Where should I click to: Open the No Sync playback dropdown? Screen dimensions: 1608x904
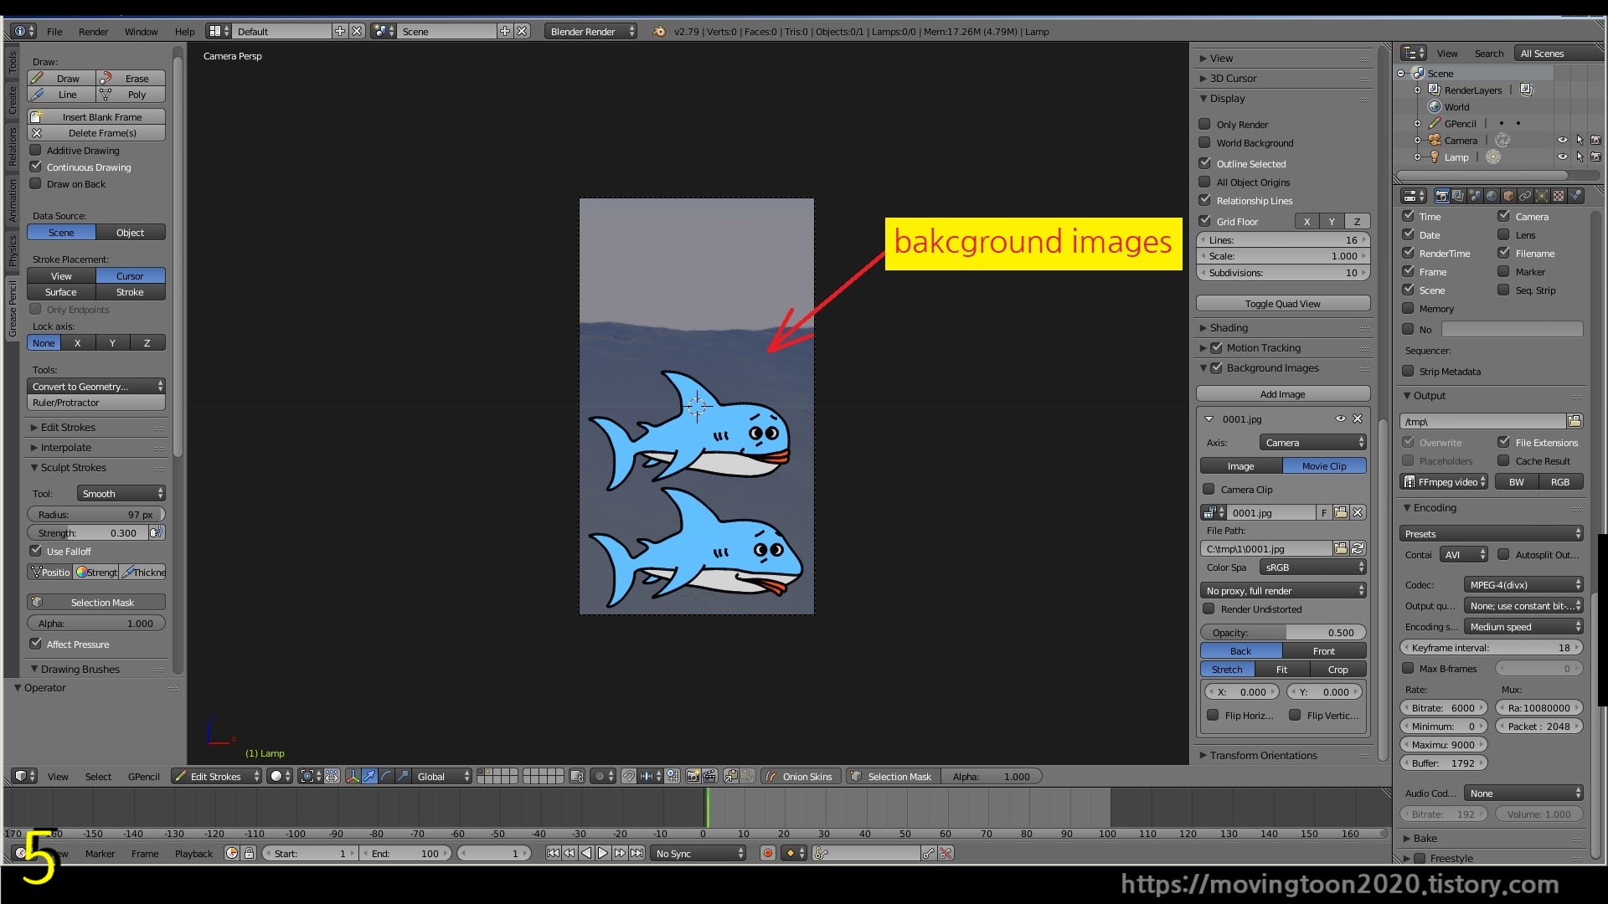[699, 853]
